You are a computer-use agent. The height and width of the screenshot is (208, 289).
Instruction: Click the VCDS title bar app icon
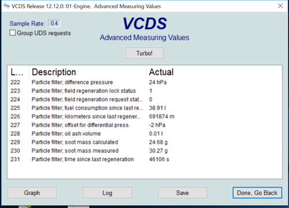tap(6, 6)
